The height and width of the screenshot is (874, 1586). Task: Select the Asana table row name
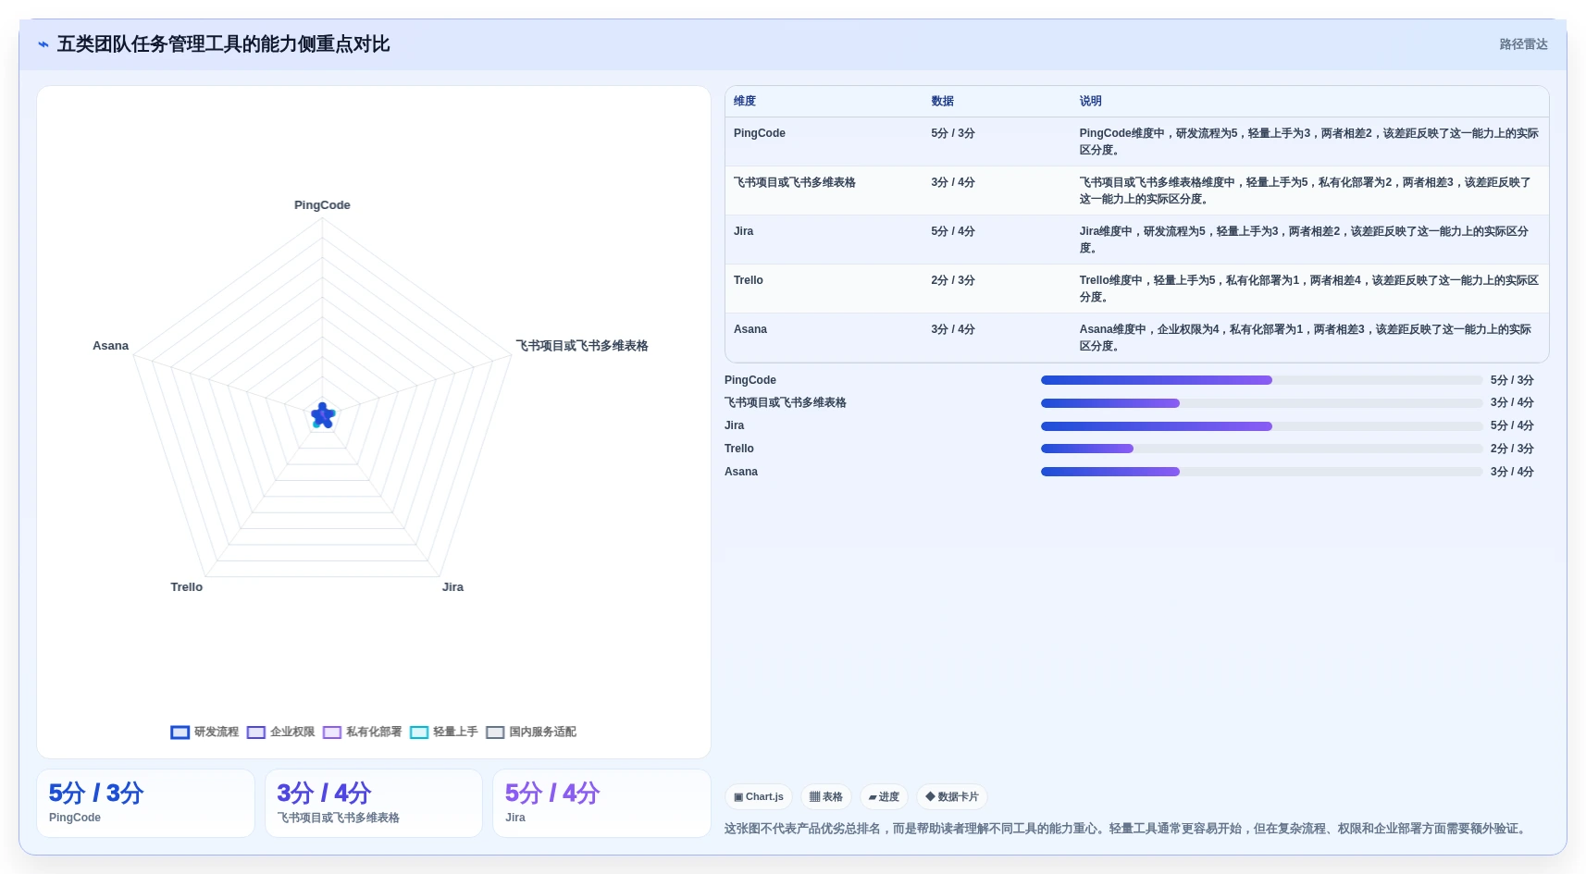(x=750, y=329)
